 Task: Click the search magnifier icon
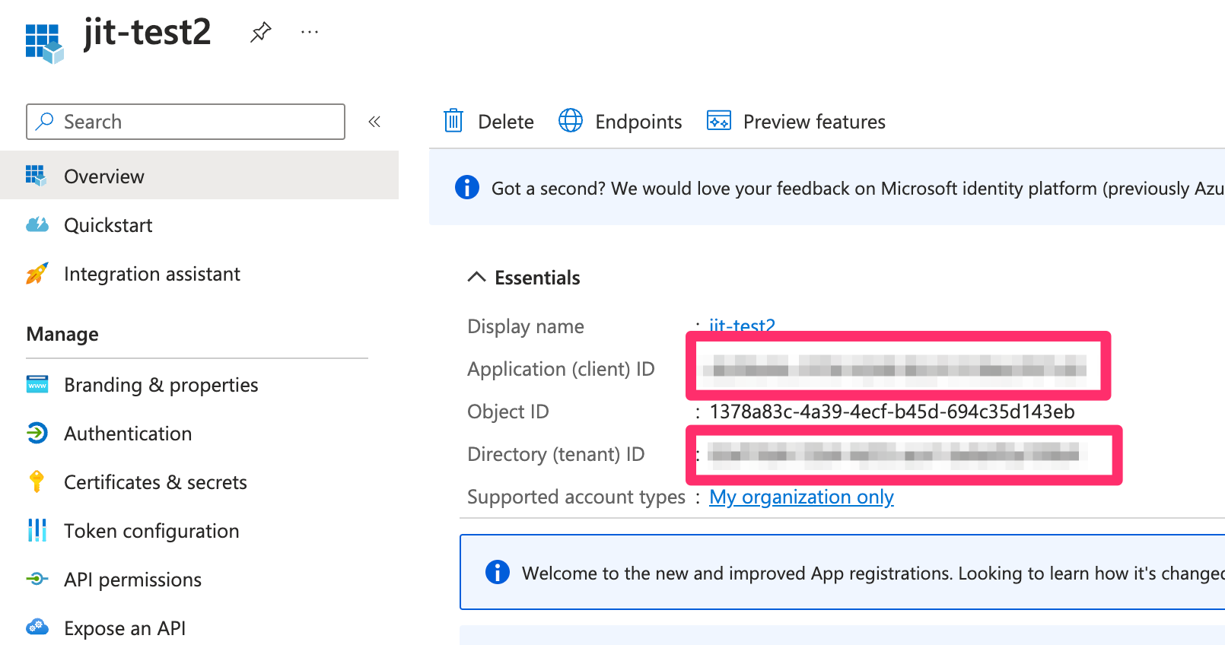click(x=45, y=122)
